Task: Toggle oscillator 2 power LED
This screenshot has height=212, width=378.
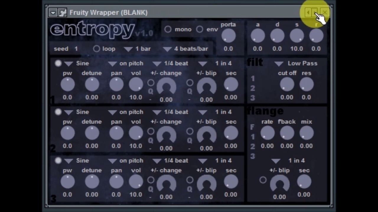Action: pyautogui.click(x=58, y=112)
